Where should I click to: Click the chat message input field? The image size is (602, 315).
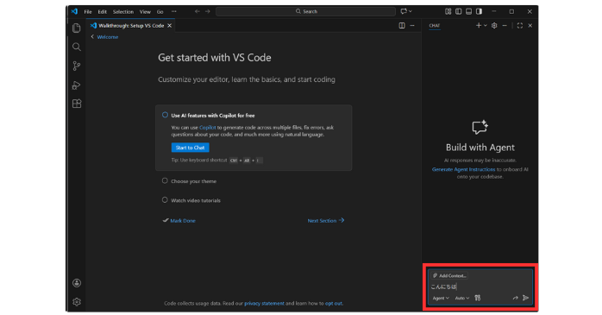pos(480,287)
